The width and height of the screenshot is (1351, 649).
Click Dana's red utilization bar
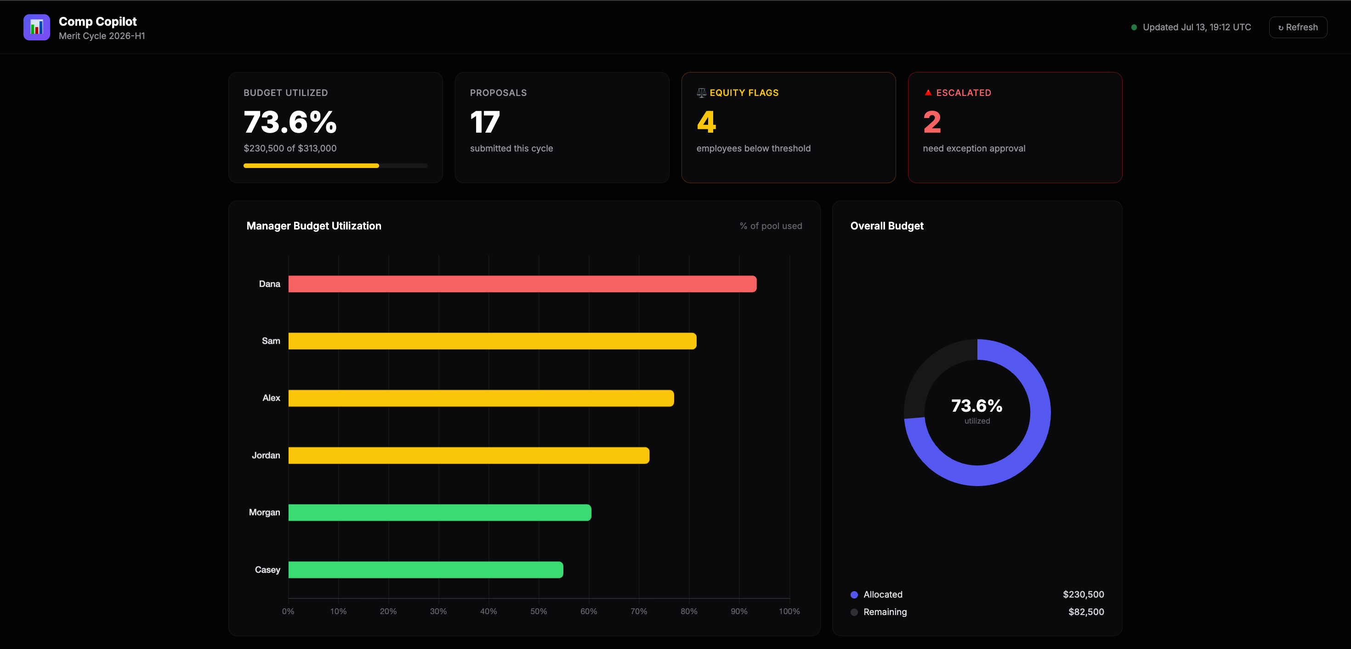[522, 284]
